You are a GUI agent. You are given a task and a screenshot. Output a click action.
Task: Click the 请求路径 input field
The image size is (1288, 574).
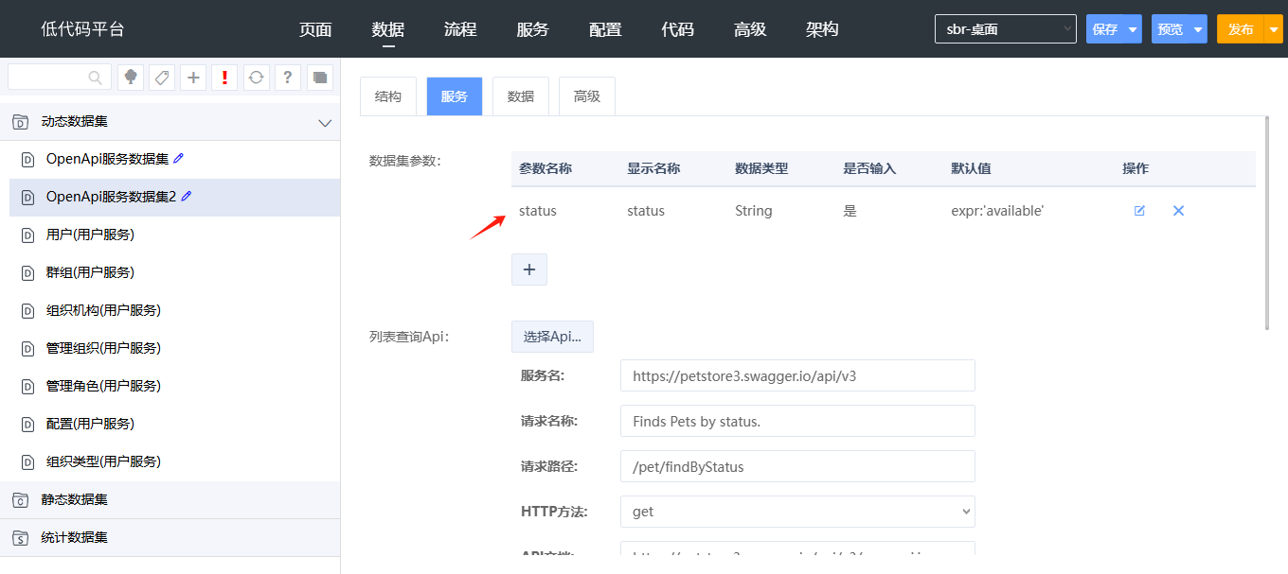point(797,466)
